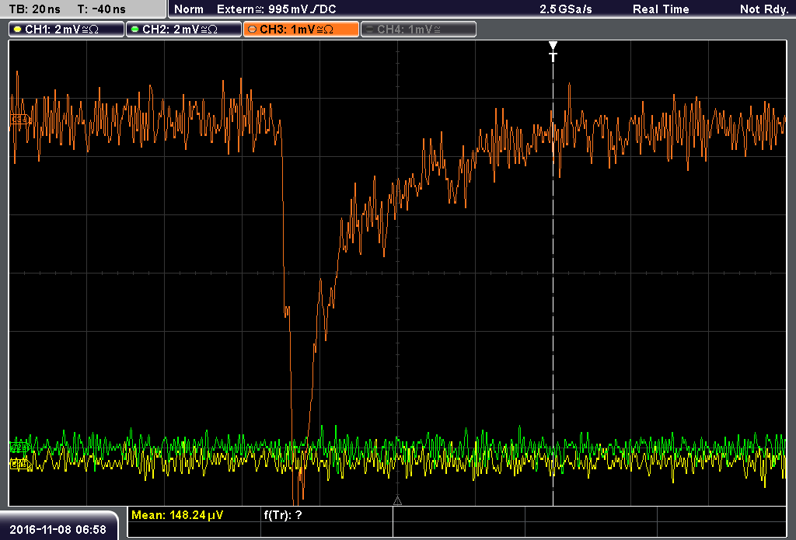Select the CH2 2 mV channel label
The image size is (796, 540).
coord(183,30)
